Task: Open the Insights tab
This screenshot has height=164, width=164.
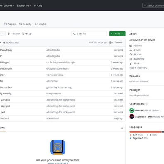Action: click(x=41, y=24)
